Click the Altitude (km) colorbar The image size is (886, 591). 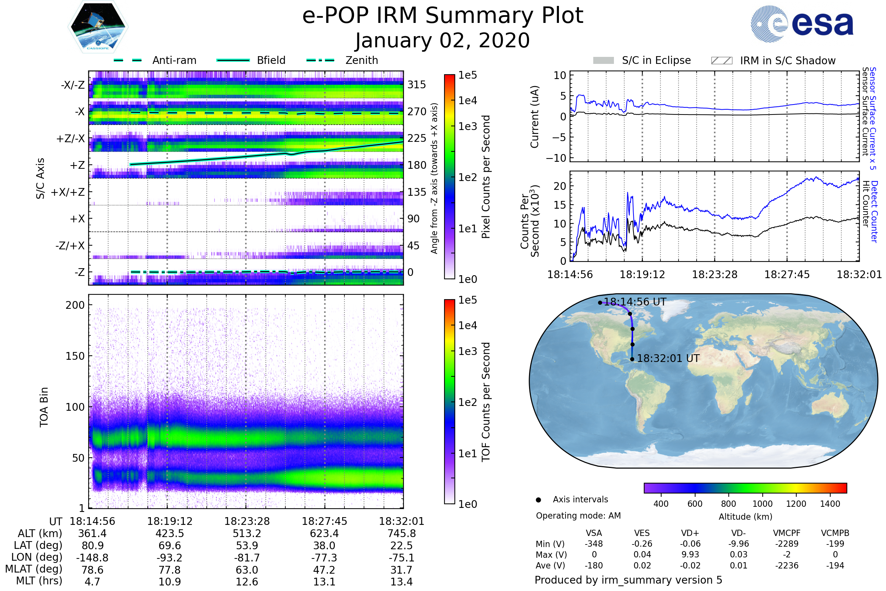coord(745,488)
